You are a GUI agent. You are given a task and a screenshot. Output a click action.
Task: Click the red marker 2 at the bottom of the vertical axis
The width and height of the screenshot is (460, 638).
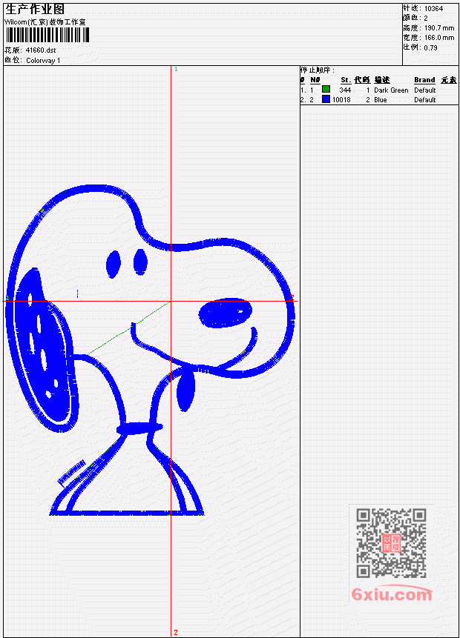[x=176, y=632]
